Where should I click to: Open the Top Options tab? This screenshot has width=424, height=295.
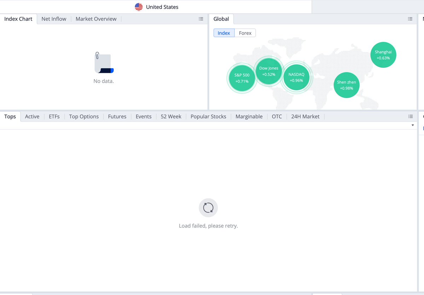click(x=84, y=117)
